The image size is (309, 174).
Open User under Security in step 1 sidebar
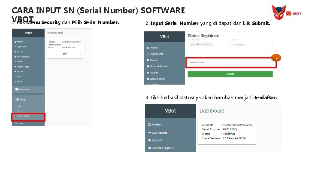pyautogui.click(x=19, y=106)
